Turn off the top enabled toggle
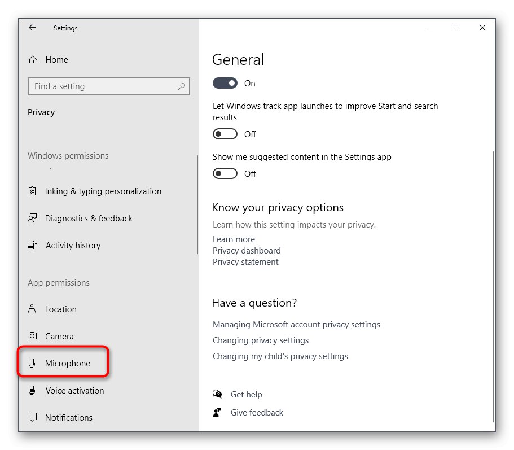The width and height of the screenshot is (514, 450). tap(225, 84)
